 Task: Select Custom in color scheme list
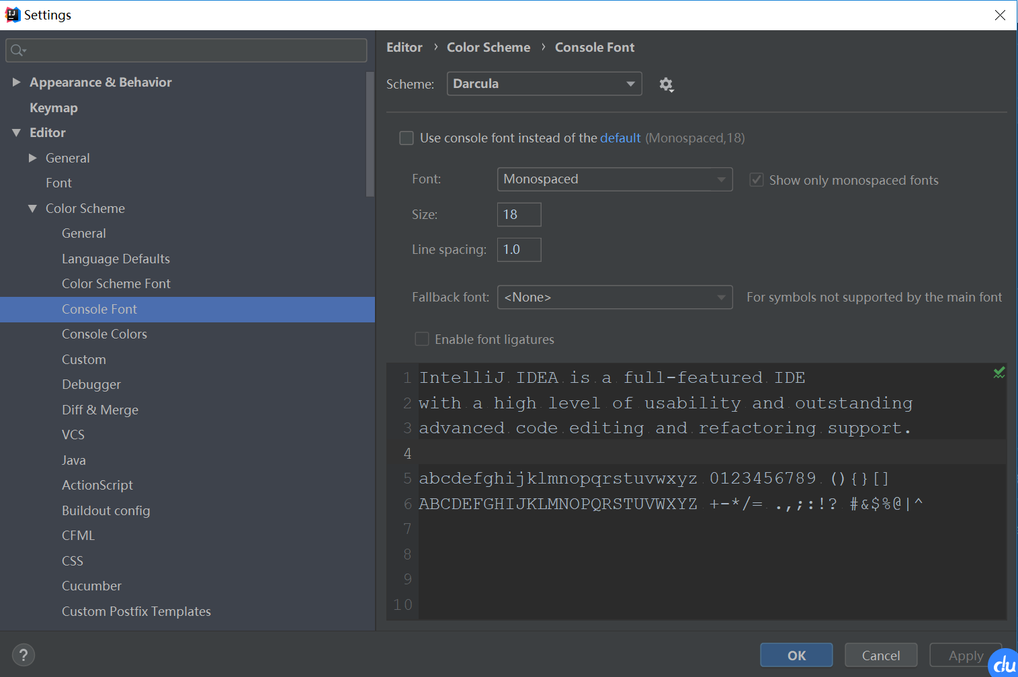coord(84,360)
